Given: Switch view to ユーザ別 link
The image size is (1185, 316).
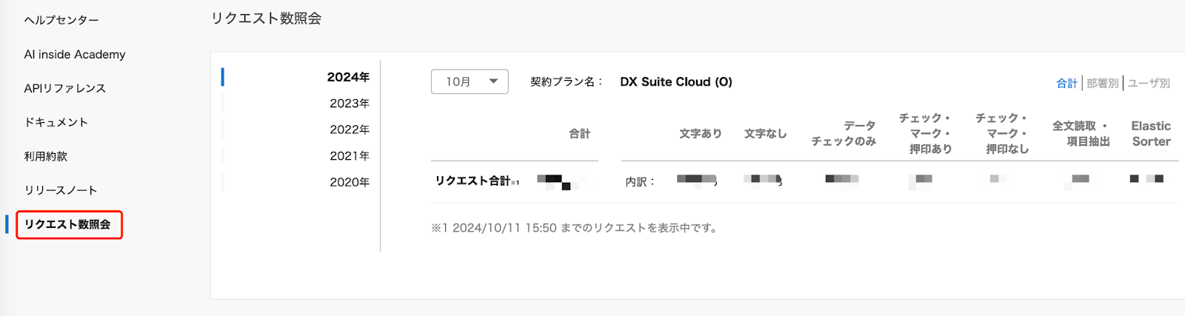Looking at the screenshot, I should point(1149,83).
